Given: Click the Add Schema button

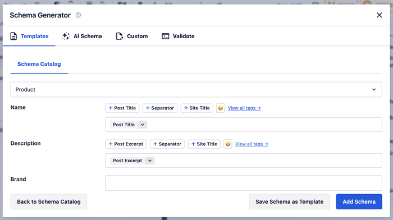Looking at the screenshot, I should tap(359, 201).
